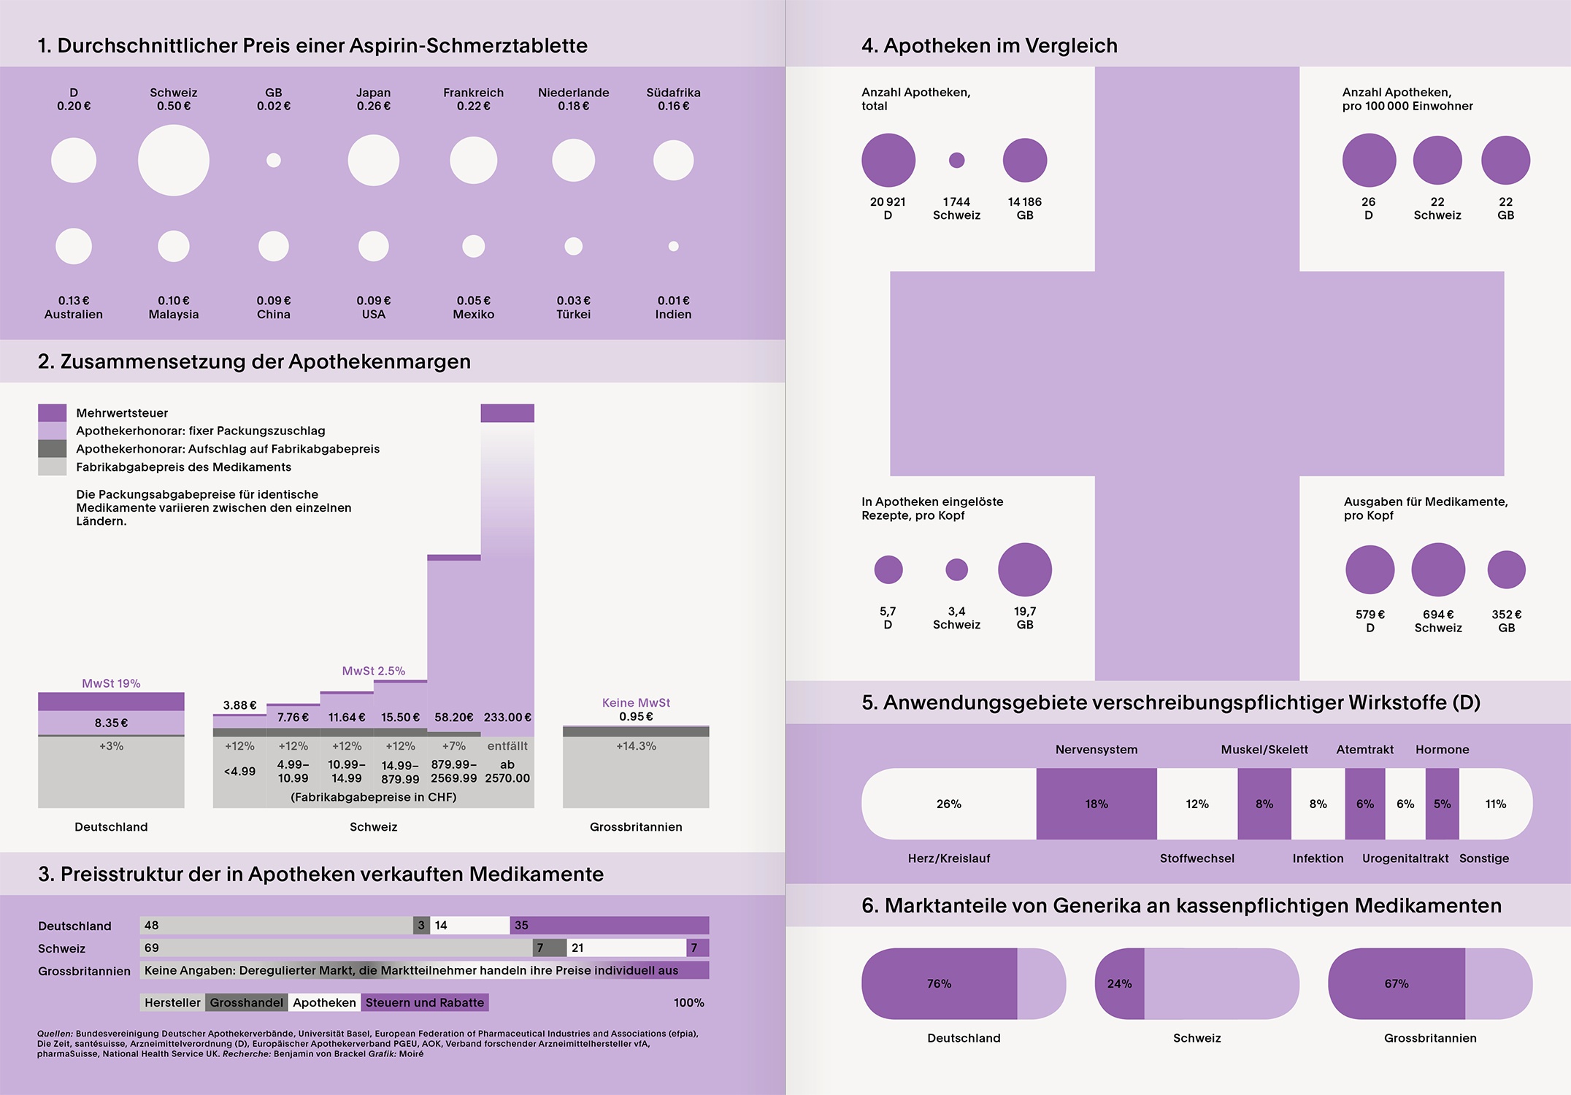Click the Schweiz 24% generics pill segment
This screenshot has width=1571, height=1095.
[1119, 983]
